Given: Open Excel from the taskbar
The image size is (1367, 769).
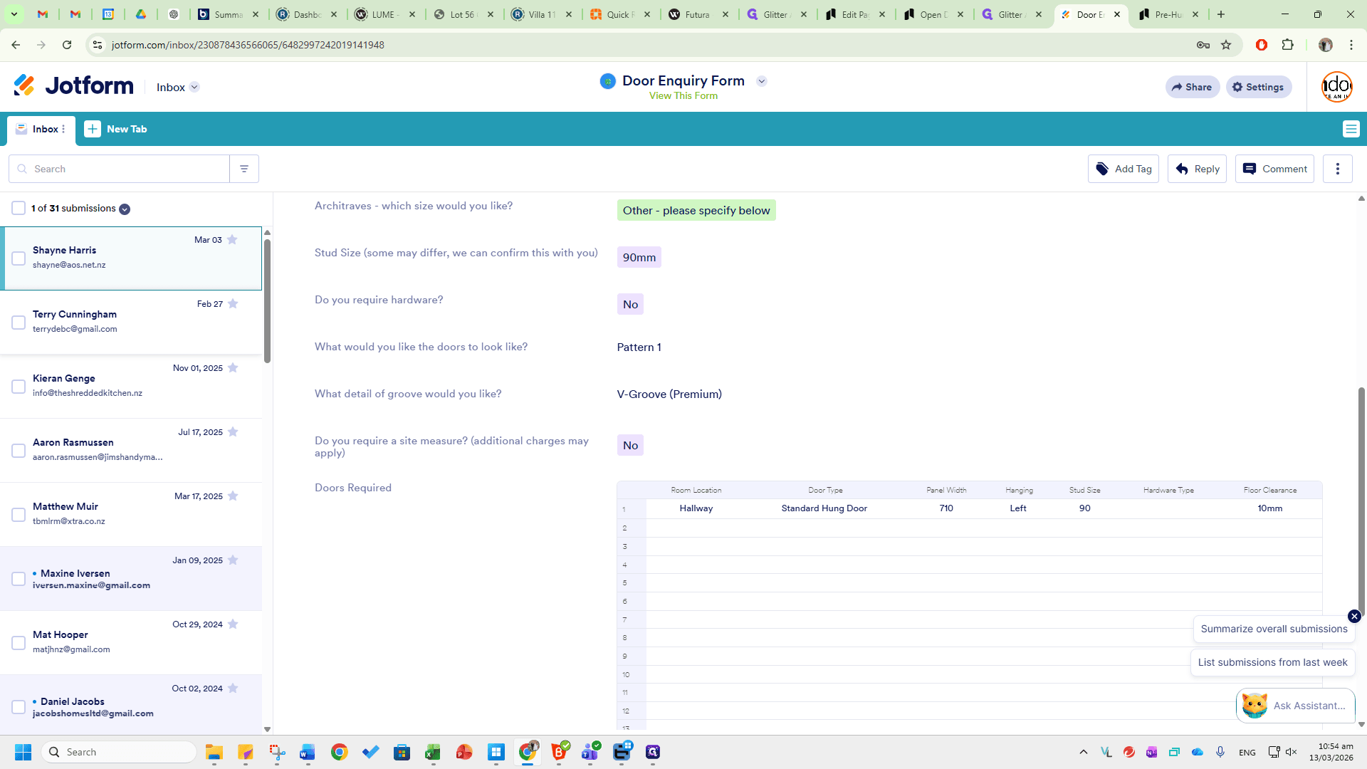Looking at the screenshot, I should pyautogui.click(x=433, y=752).
